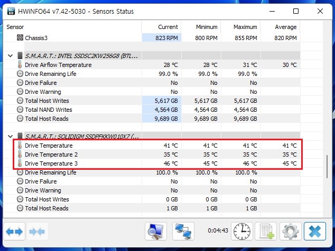Select the Drive Temperature 3 label

(51, 163)
